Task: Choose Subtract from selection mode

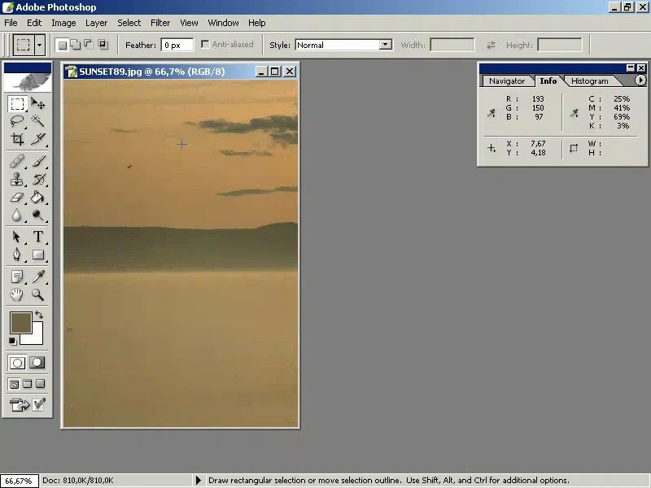Action: pyautogui.click(x=89, y=45)
